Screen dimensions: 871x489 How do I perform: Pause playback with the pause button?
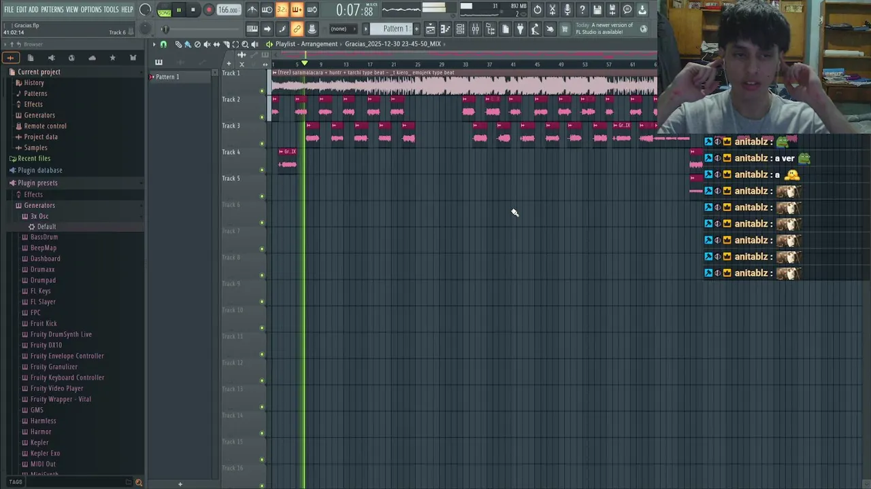pos(179,10)
